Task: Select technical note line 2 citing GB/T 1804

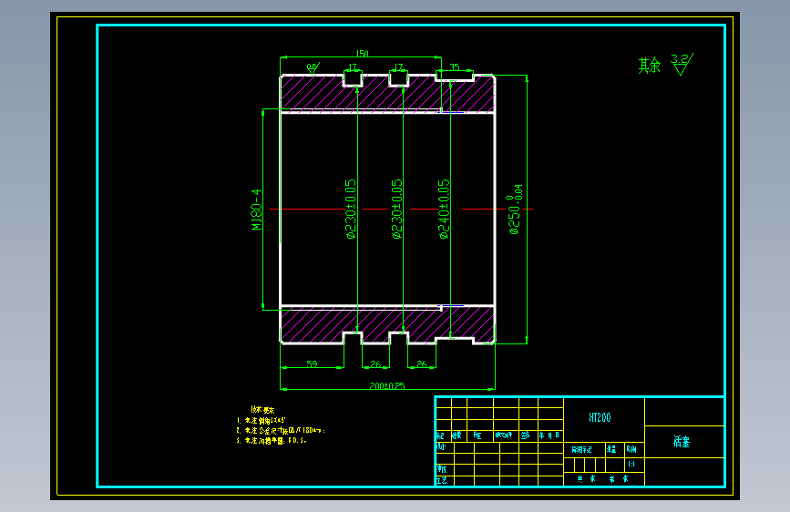Action: 282,430
